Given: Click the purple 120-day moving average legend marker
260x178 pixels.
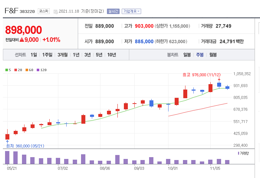Looking at the screenshot, I should [x=38, y=70].
